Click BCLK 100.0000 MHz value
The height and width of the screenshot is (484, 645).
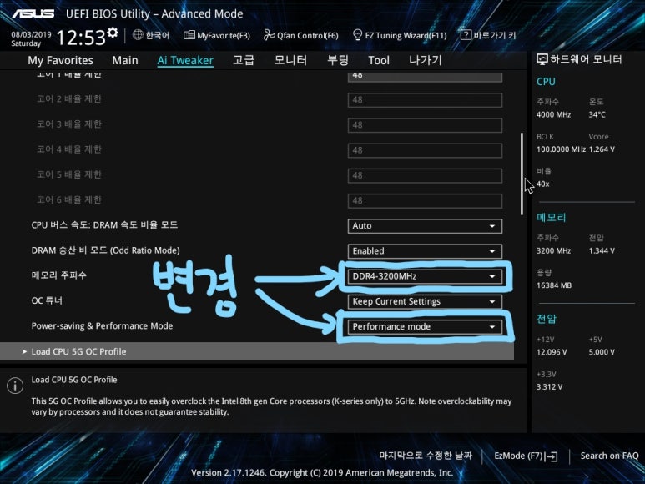561,149
